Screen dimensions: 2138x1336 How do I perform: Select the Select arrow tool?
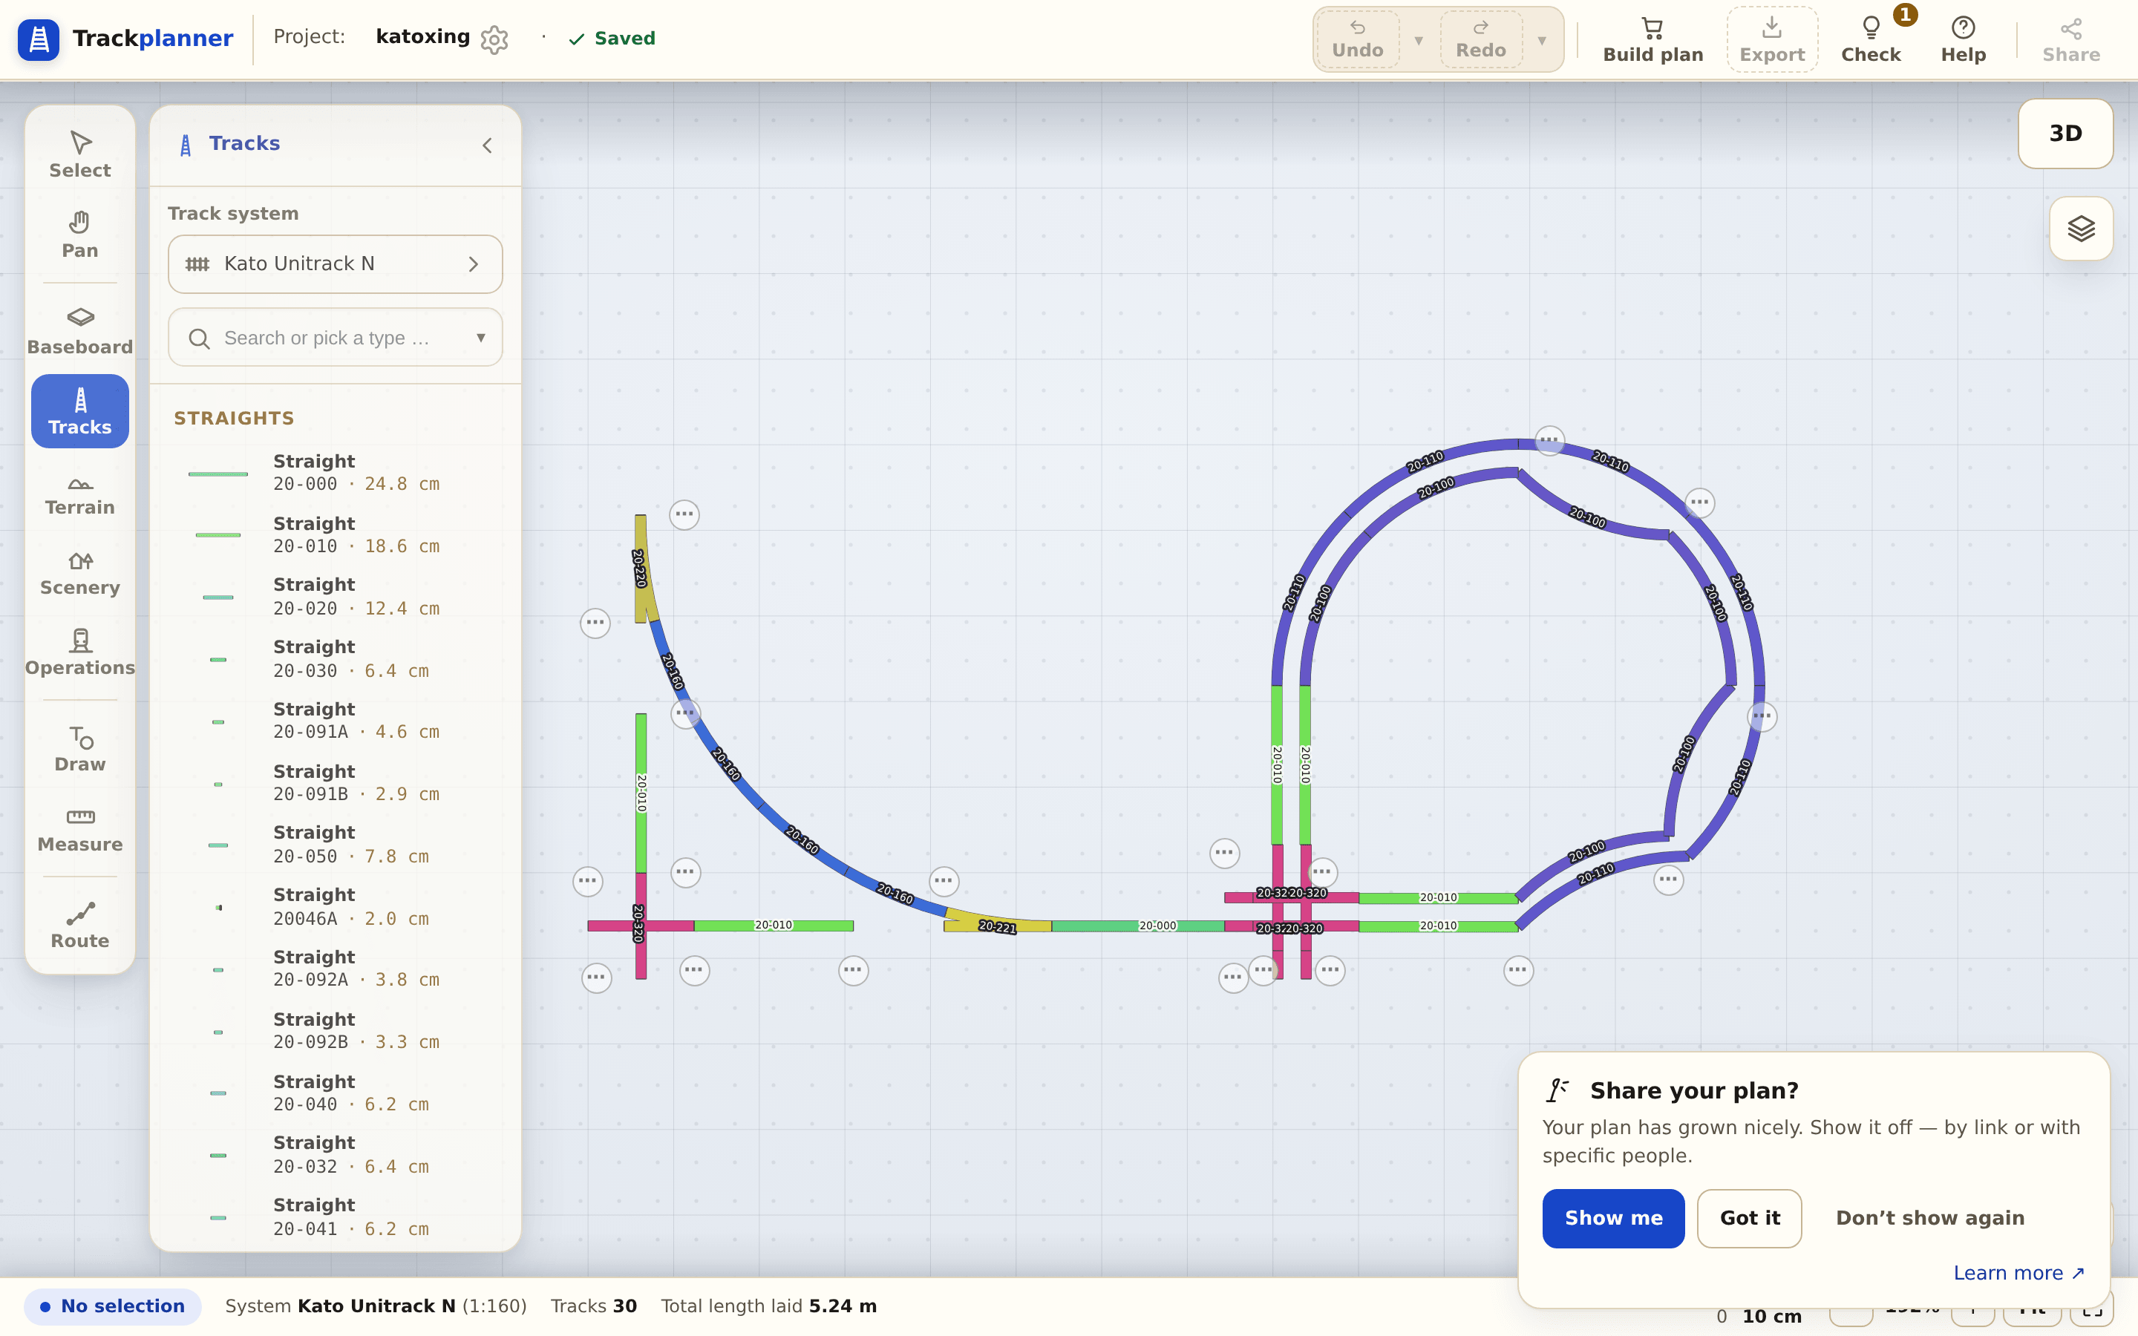[x=79, y=154]
